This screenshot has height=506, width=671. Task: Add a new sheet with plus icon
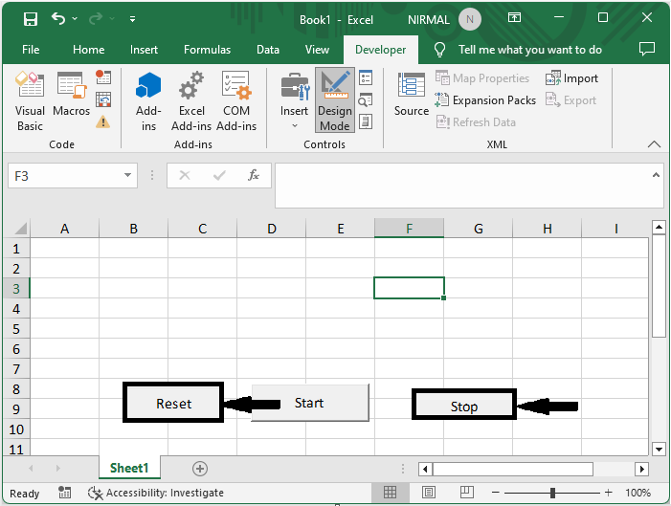200,469
